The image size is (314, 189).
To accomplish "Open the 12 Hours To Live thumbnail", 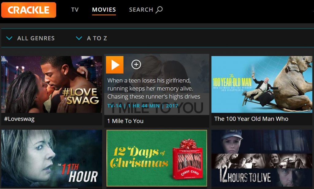I will (x=262, y=158).
